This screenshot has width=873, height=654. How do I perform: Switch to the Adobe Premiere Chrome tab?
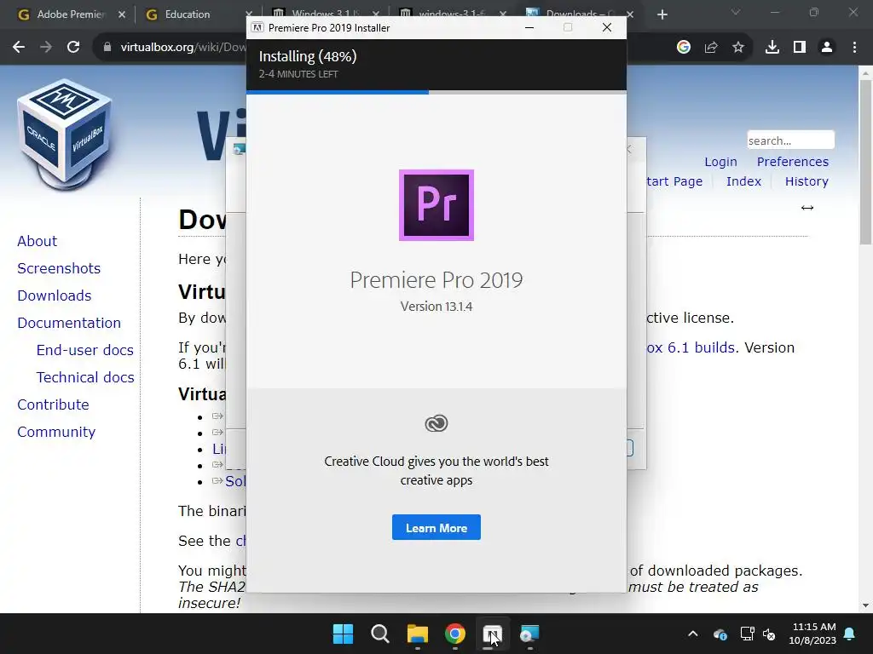pos(70,14)
